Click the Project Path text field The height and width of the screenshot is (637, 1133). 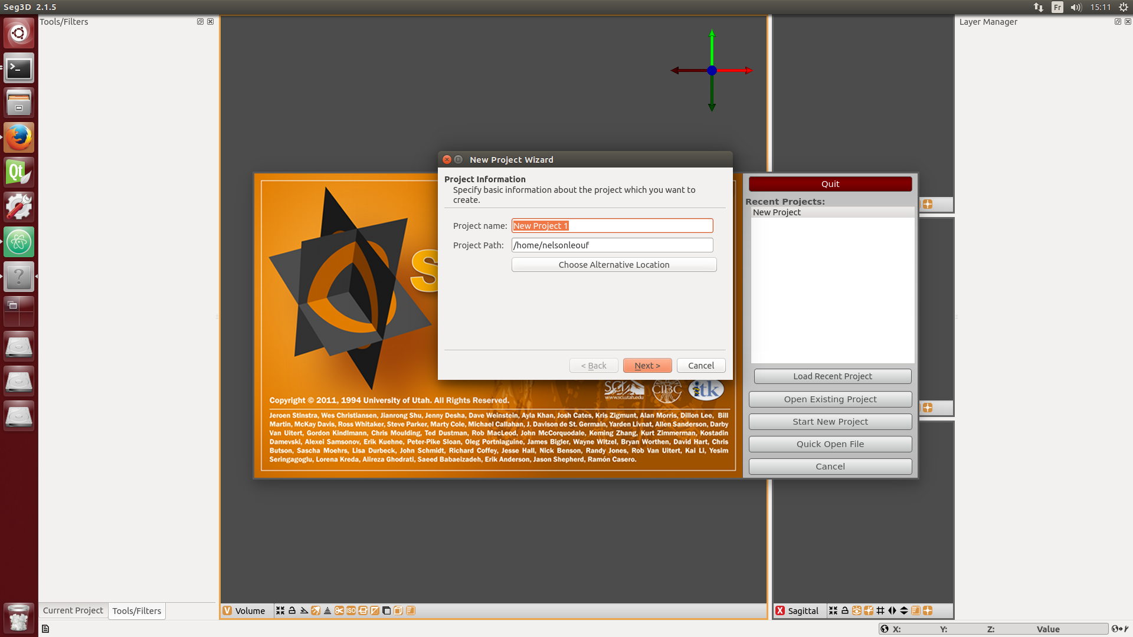[x=612, y=245]
